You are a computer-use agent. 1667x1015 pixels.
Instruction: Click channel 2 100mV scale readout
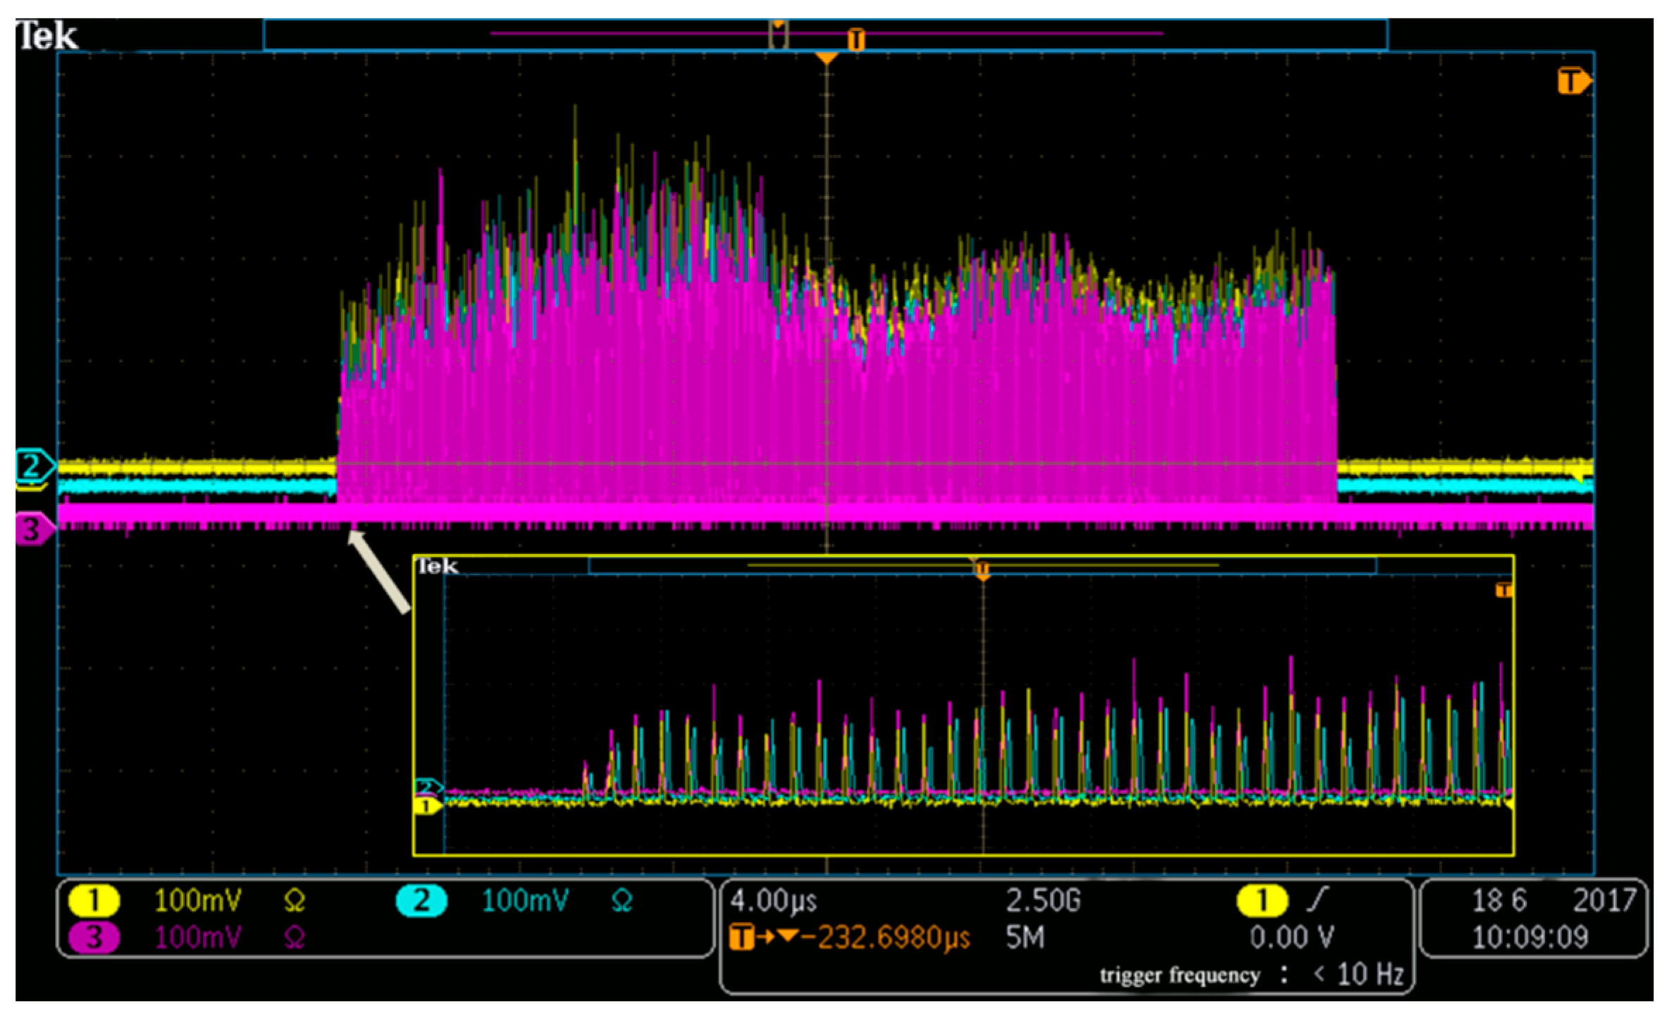click(x=525, y=900)
